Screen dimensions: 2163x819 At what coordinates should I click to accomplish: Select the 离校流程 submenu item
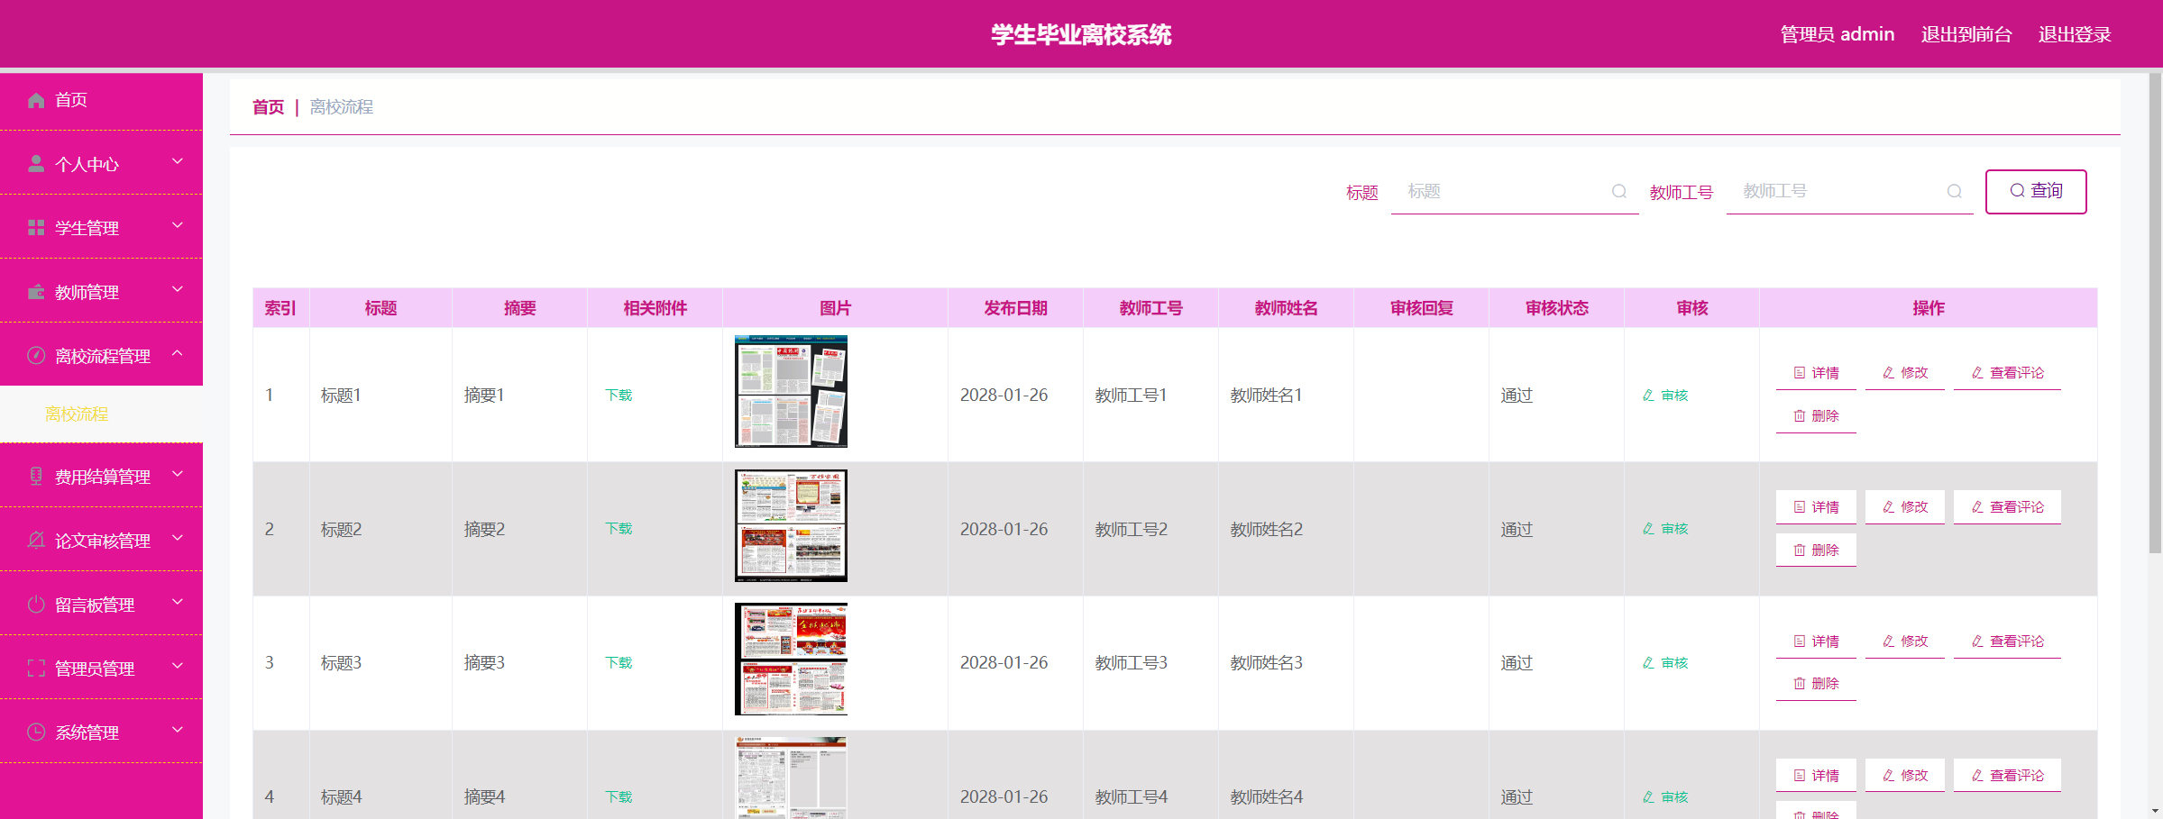77,414
